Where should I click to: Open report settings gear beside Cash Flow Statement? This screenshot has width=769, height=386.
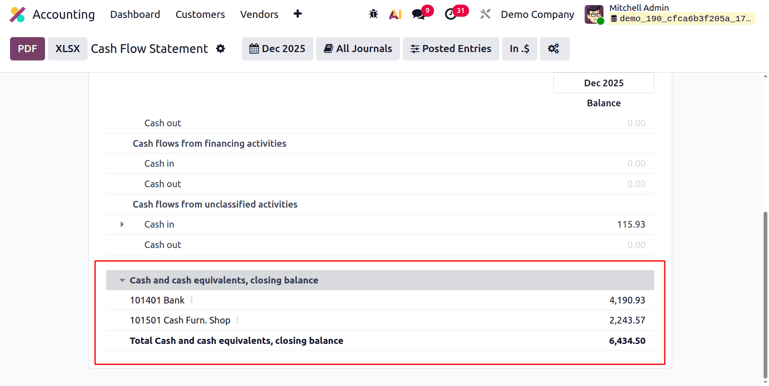coord(221,48)
